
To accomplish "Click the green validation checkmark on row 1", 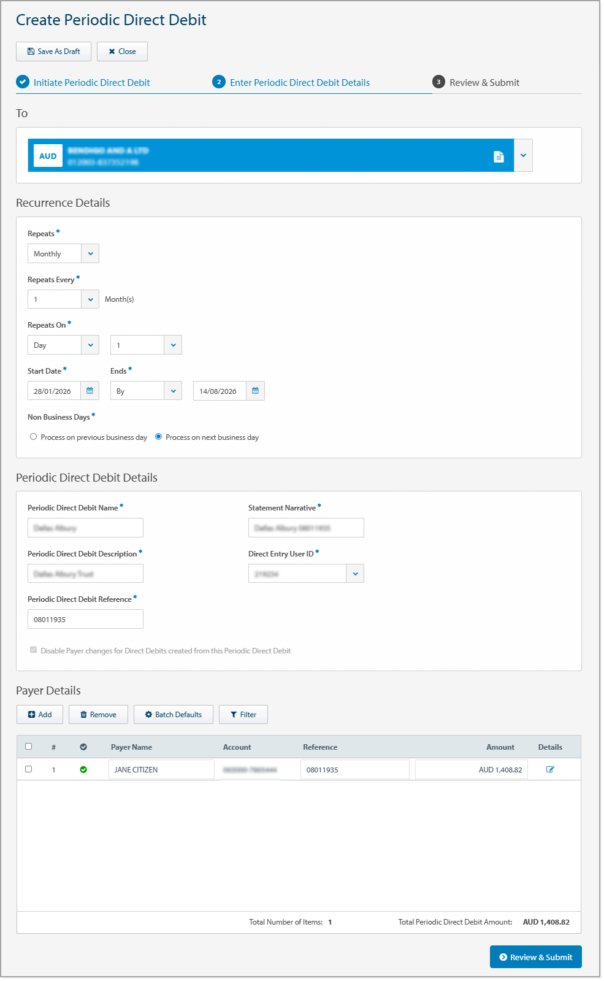I will pos(84,769).
